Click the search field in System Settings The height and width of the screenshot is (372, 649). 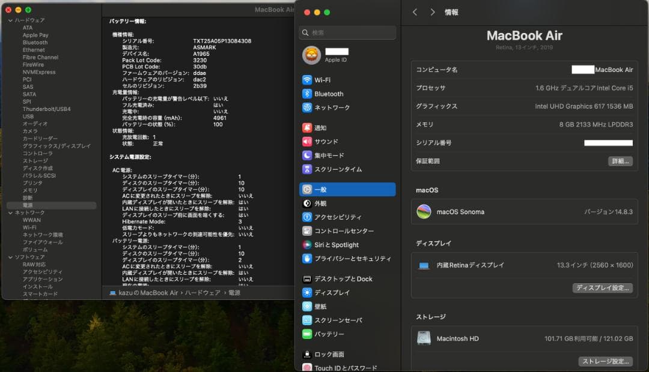[x=347, y=32]
